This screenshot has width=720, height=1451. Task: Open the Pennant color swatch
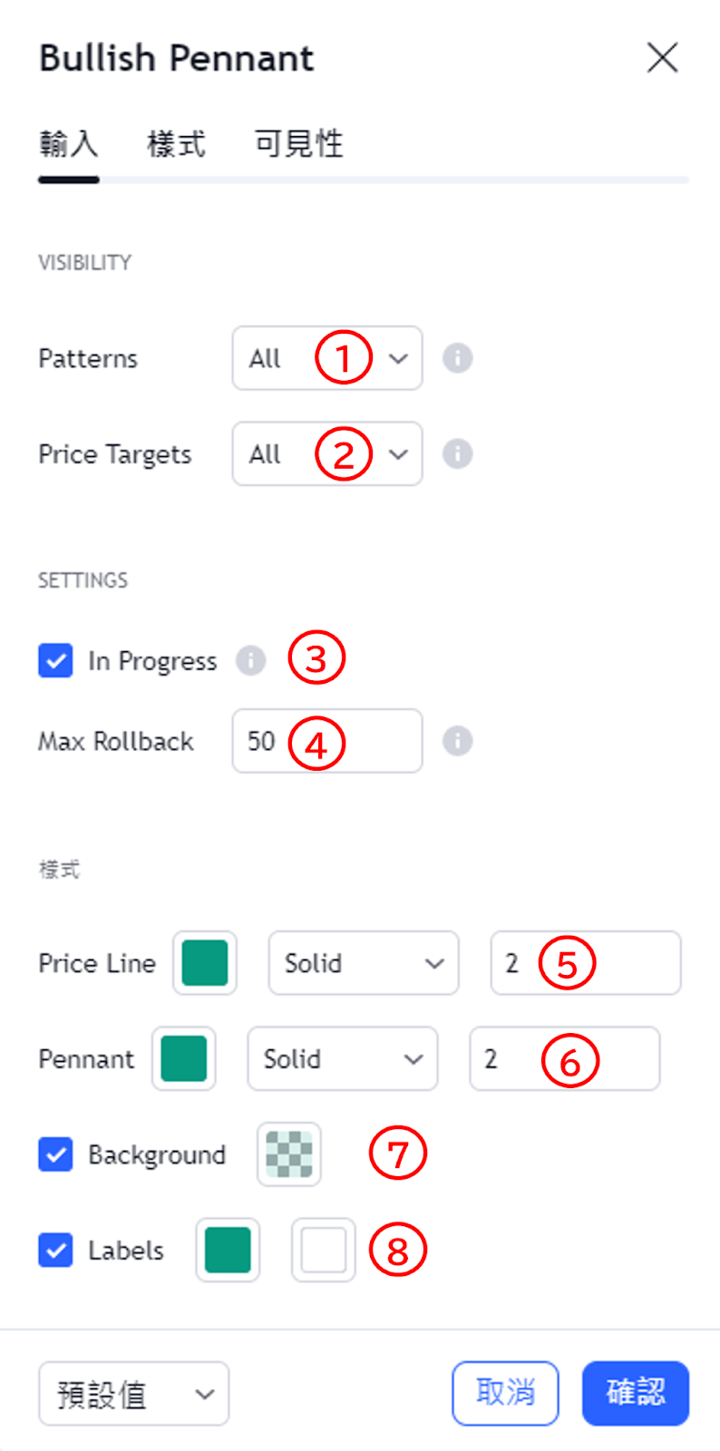(x=184, y=1058)
